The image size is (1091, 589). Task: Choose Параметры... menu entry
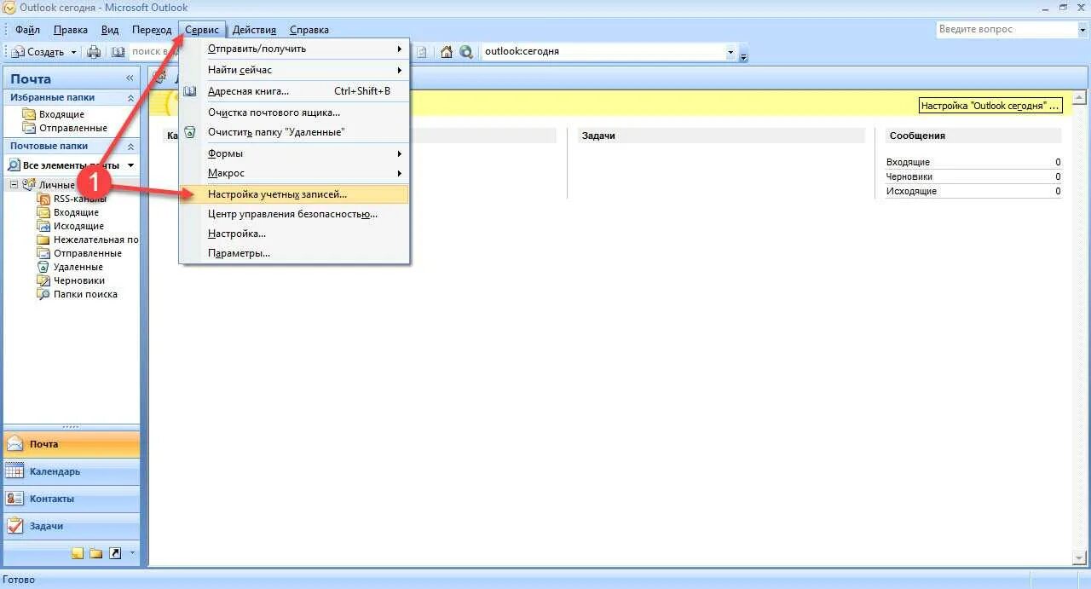(x=295, y=253)
